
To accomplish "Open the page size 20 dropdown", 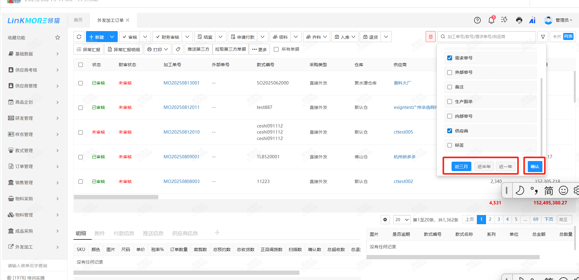I will point(402,220).
